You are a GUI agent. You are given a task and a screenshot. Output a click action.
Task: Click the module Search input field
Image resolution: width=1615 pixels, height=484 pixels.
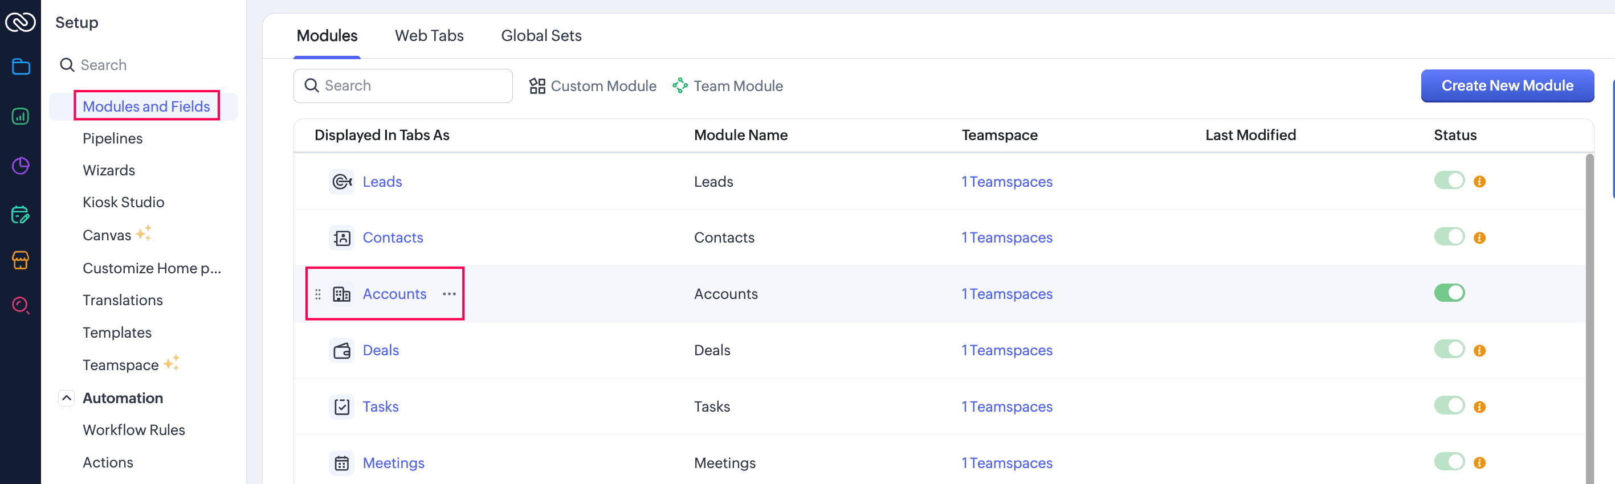coord(402,86)
